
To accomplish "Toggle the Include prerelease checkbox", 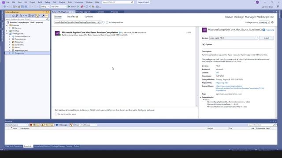I will tap(107, 22).
